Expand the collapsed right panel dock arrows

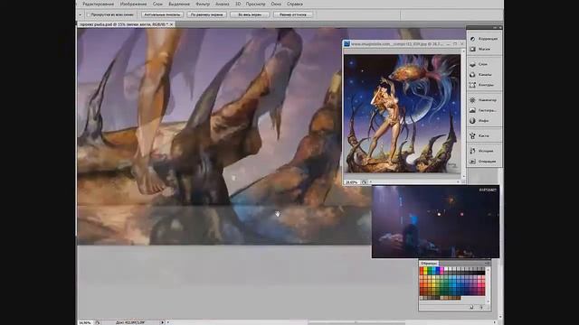(x=495, y=28)
